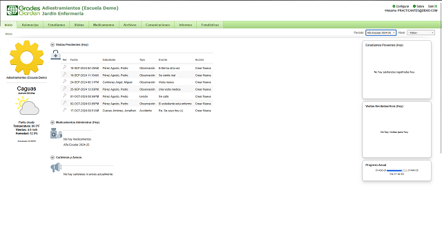Image resolution: width=442 pixels, height=249 pixels.
Task: View the 19-SEP-2024 visit using magnifier icon
Action: 64,75
